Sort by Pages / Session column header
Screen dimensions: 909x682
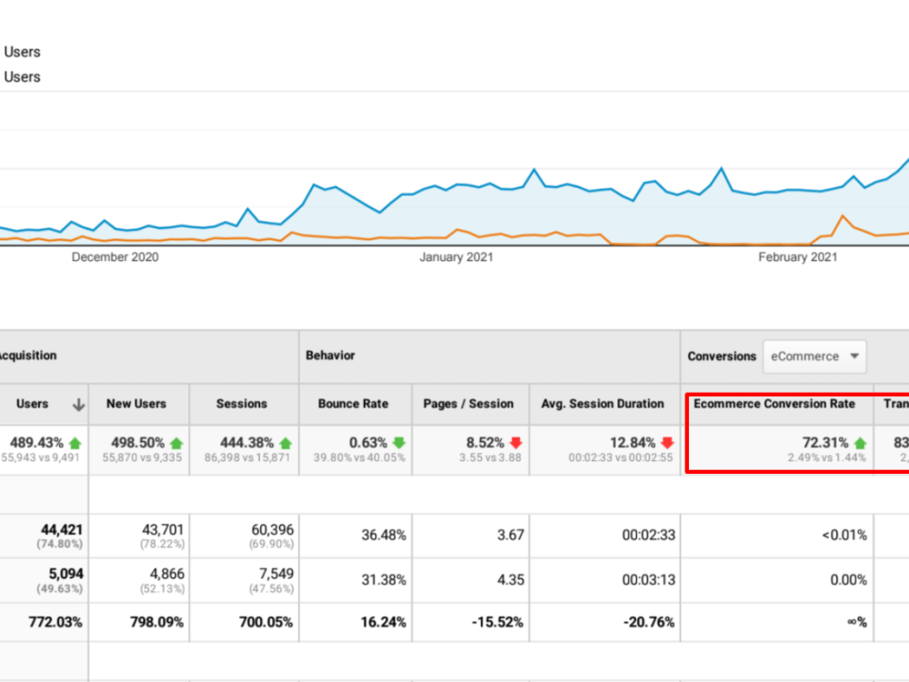pos(468,404)
